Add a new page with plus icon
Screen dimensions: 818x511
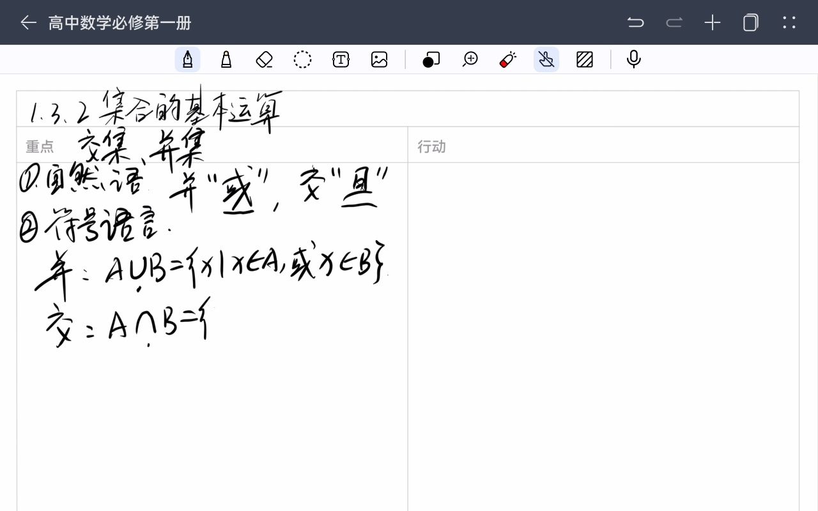pyautogui.click(x=713, y=23)
